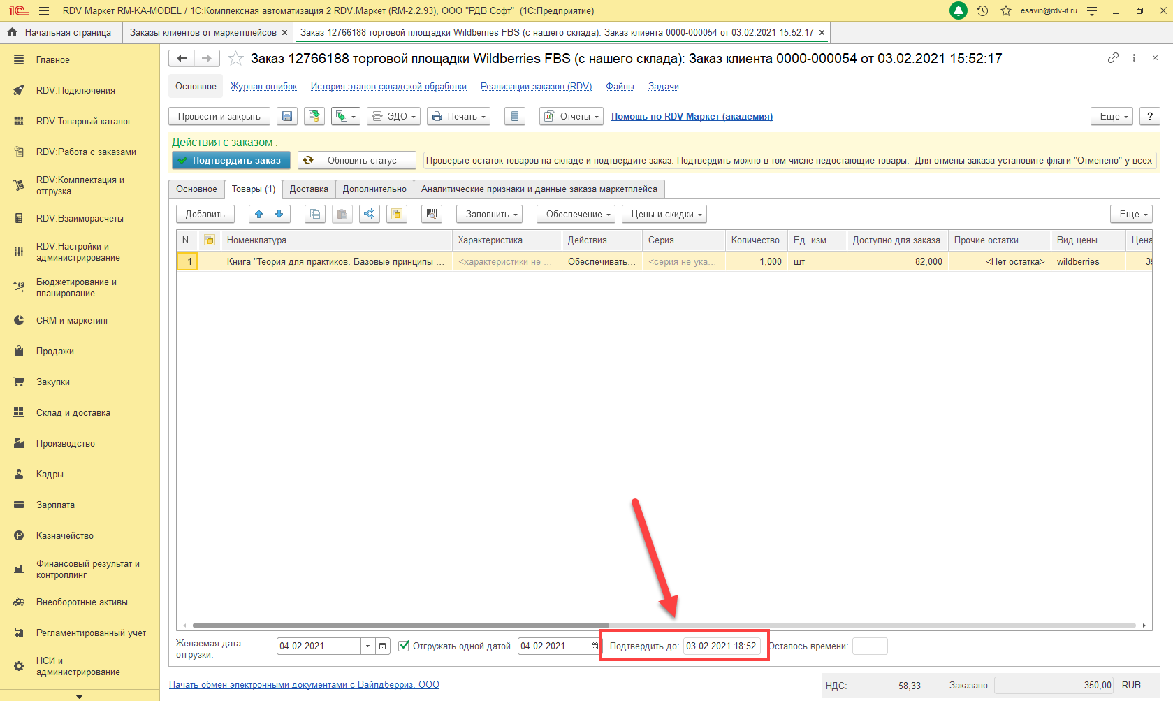Toggle 'Отгружать одной датой' checkbox
The width and height of the screenshot is (1173, 701).
(x=404, y=646)
